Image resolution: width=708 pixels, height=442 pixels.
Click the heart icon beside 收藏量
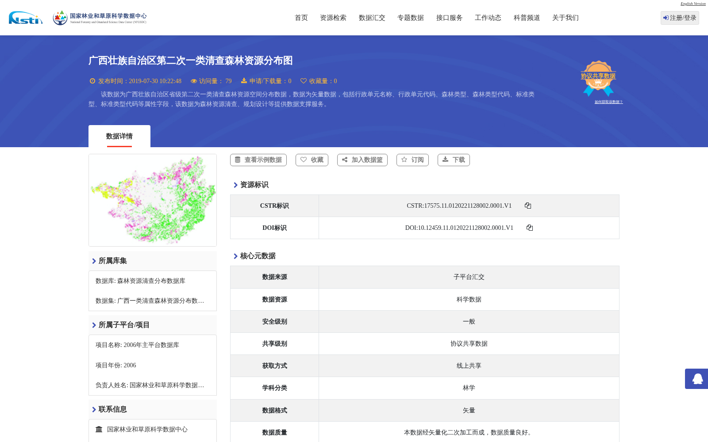[304, 81]
